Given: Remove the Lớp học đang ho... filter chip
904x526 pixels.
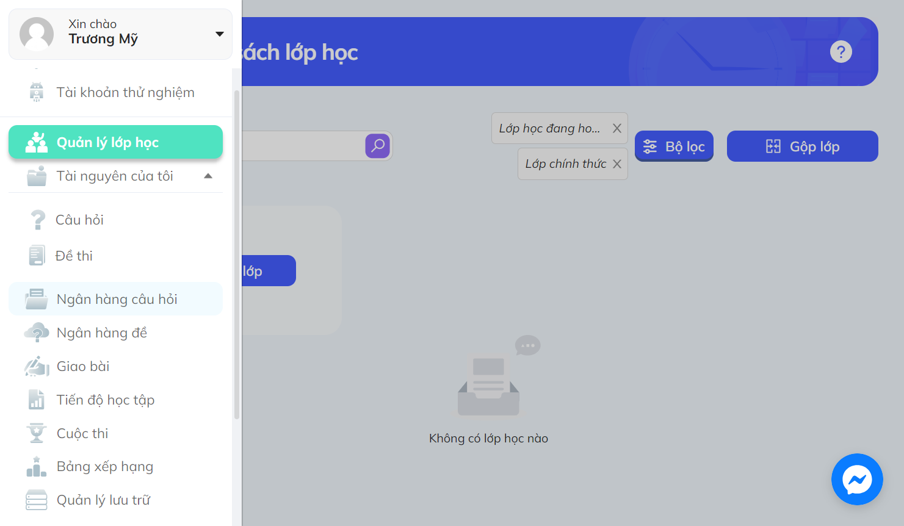Looking at the screenshot, I should point(617,128).
